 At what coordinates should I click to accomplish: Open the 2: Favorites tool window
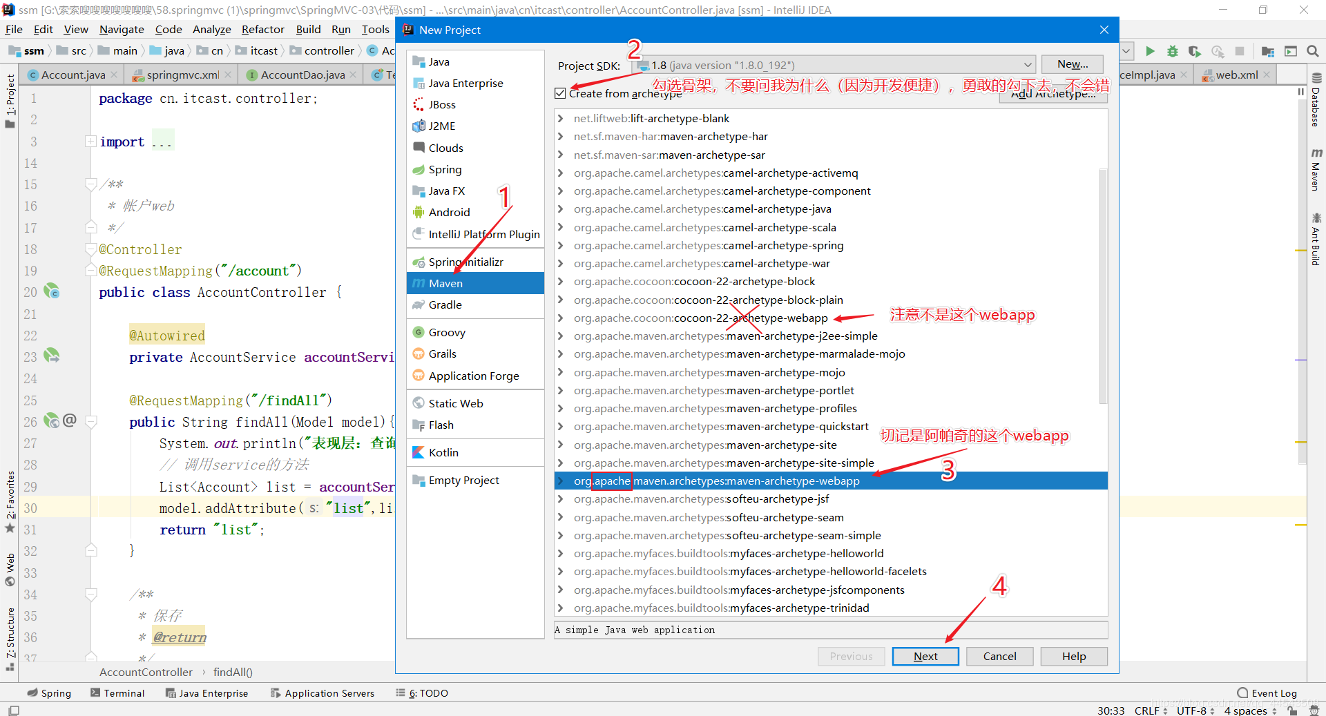pos(10,502)
